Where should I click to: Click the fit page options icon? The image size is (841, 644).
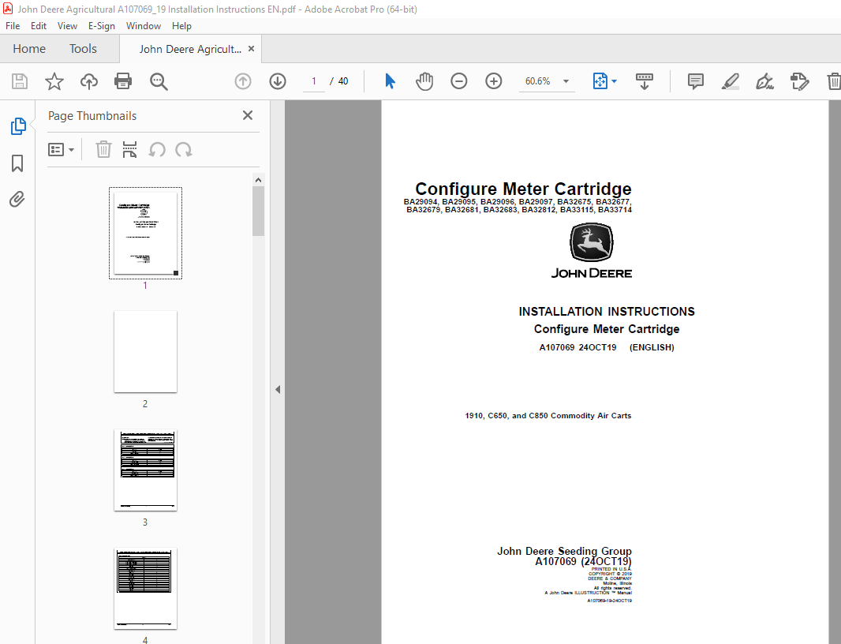click(600, 81)
